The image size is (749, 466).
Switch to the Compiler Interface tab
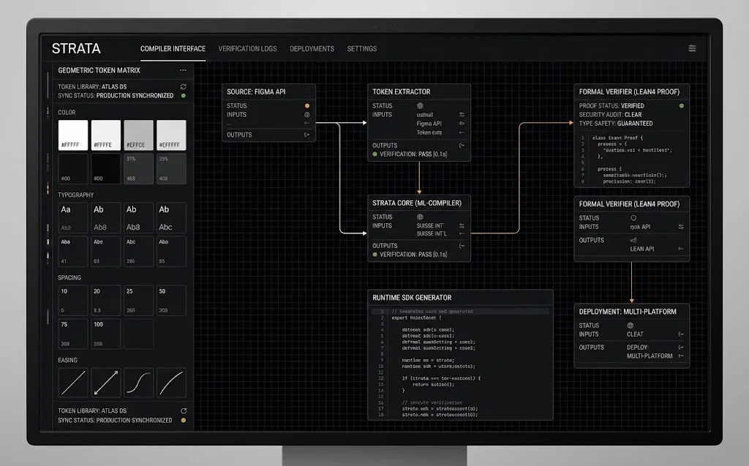173,49
